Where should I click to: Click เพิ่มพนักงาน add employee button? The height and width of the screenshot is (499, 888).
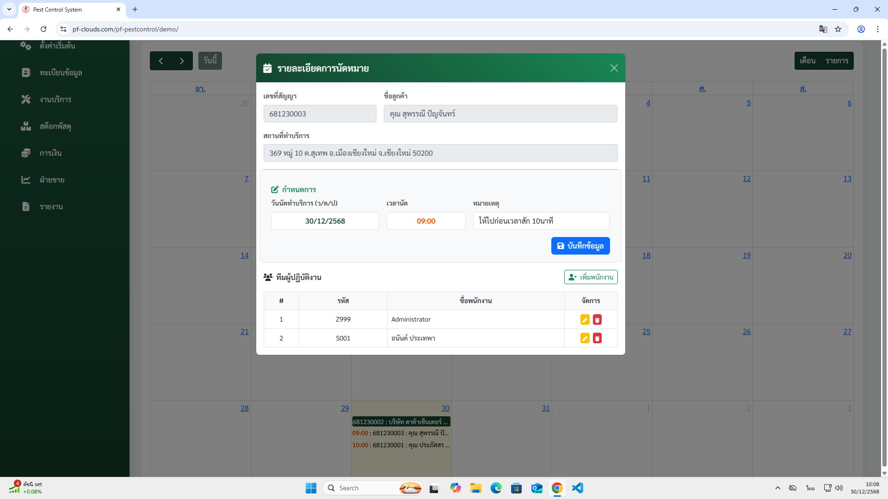point(591,277)
